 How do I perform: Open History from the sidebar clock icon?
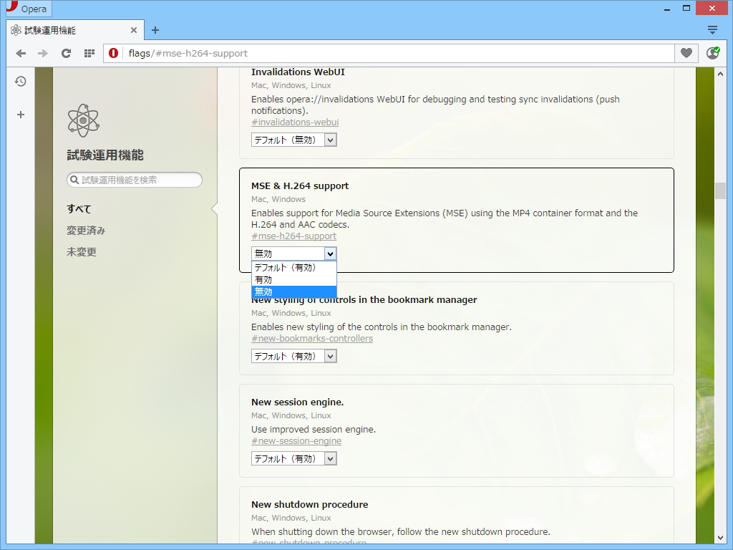coord(21,82)
